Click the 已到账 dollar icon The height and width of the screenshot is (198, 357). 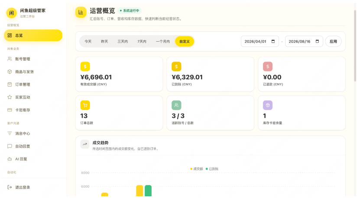(x=176, y=66)
